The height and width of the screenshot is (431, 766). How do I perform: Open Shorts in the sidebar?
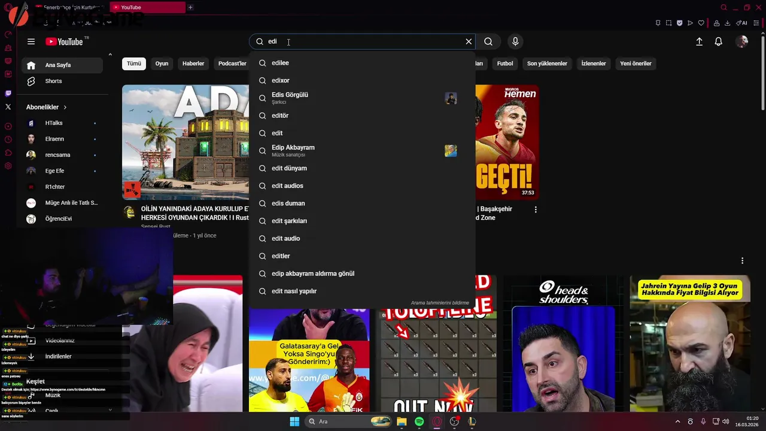click(62, 81)
